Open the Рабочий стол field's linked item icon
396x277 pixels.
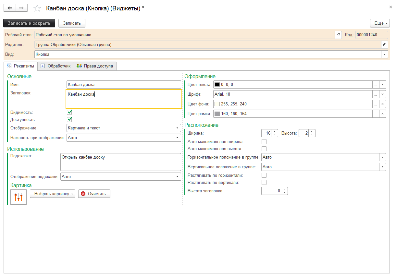click(338, 35)
